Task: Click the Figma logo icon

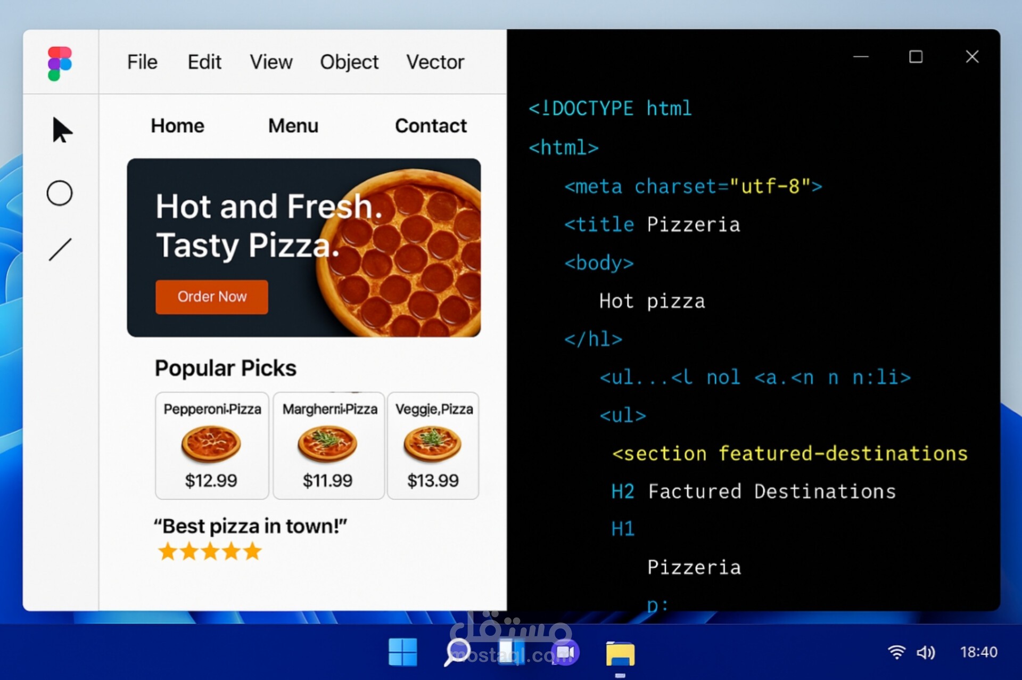Action: click(60, 63)
